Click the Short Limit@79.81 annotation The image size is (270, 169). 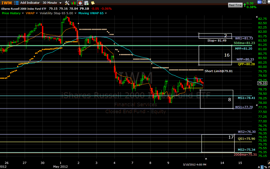[218, 71]
